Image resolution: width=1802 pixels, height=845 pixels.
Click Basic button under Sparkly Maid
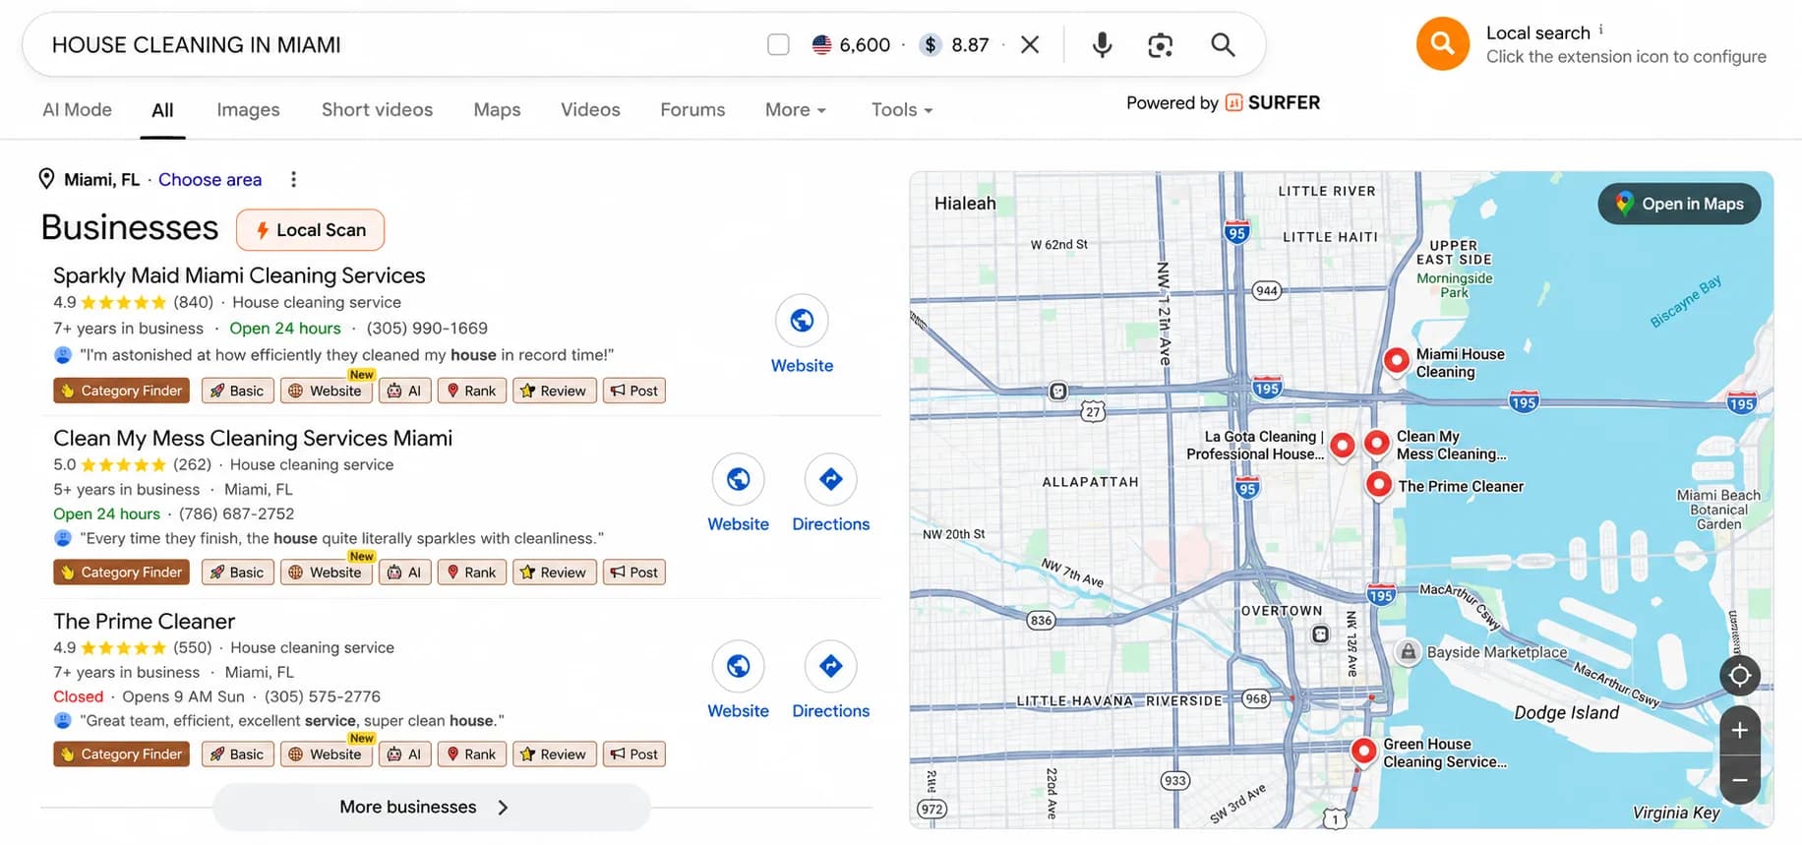[237, 391]
